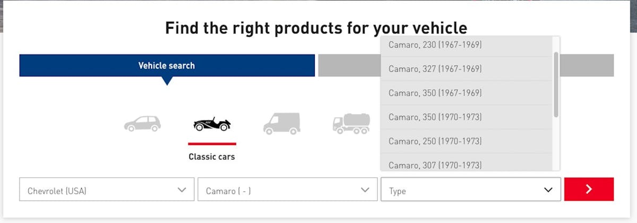Image resolution: width=637 pixels, height=223 pixels.
Task: Select the tanker truck vehicle icon
Action: tap(351, 123)
